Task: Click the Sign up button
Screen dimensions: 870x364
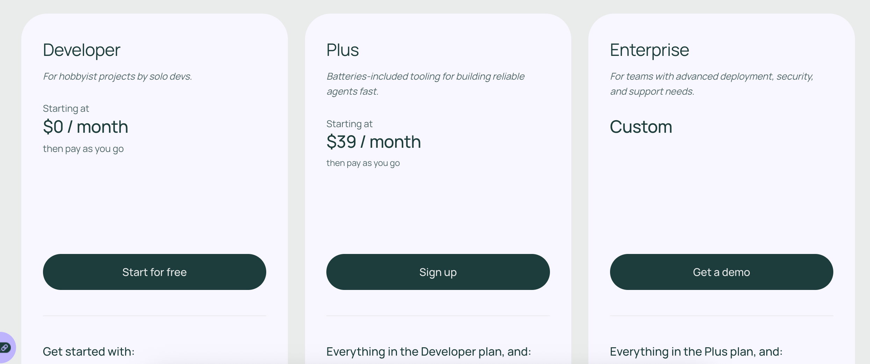Action: 438,272
